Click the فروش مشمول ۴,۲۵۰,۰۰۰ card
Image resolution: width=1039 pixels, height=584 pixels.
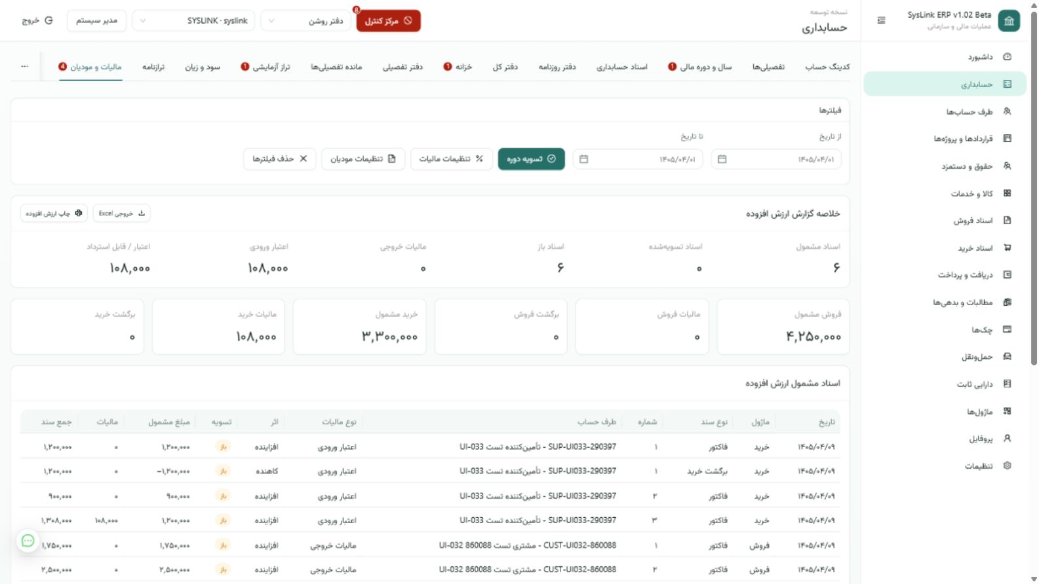point(783,327)
